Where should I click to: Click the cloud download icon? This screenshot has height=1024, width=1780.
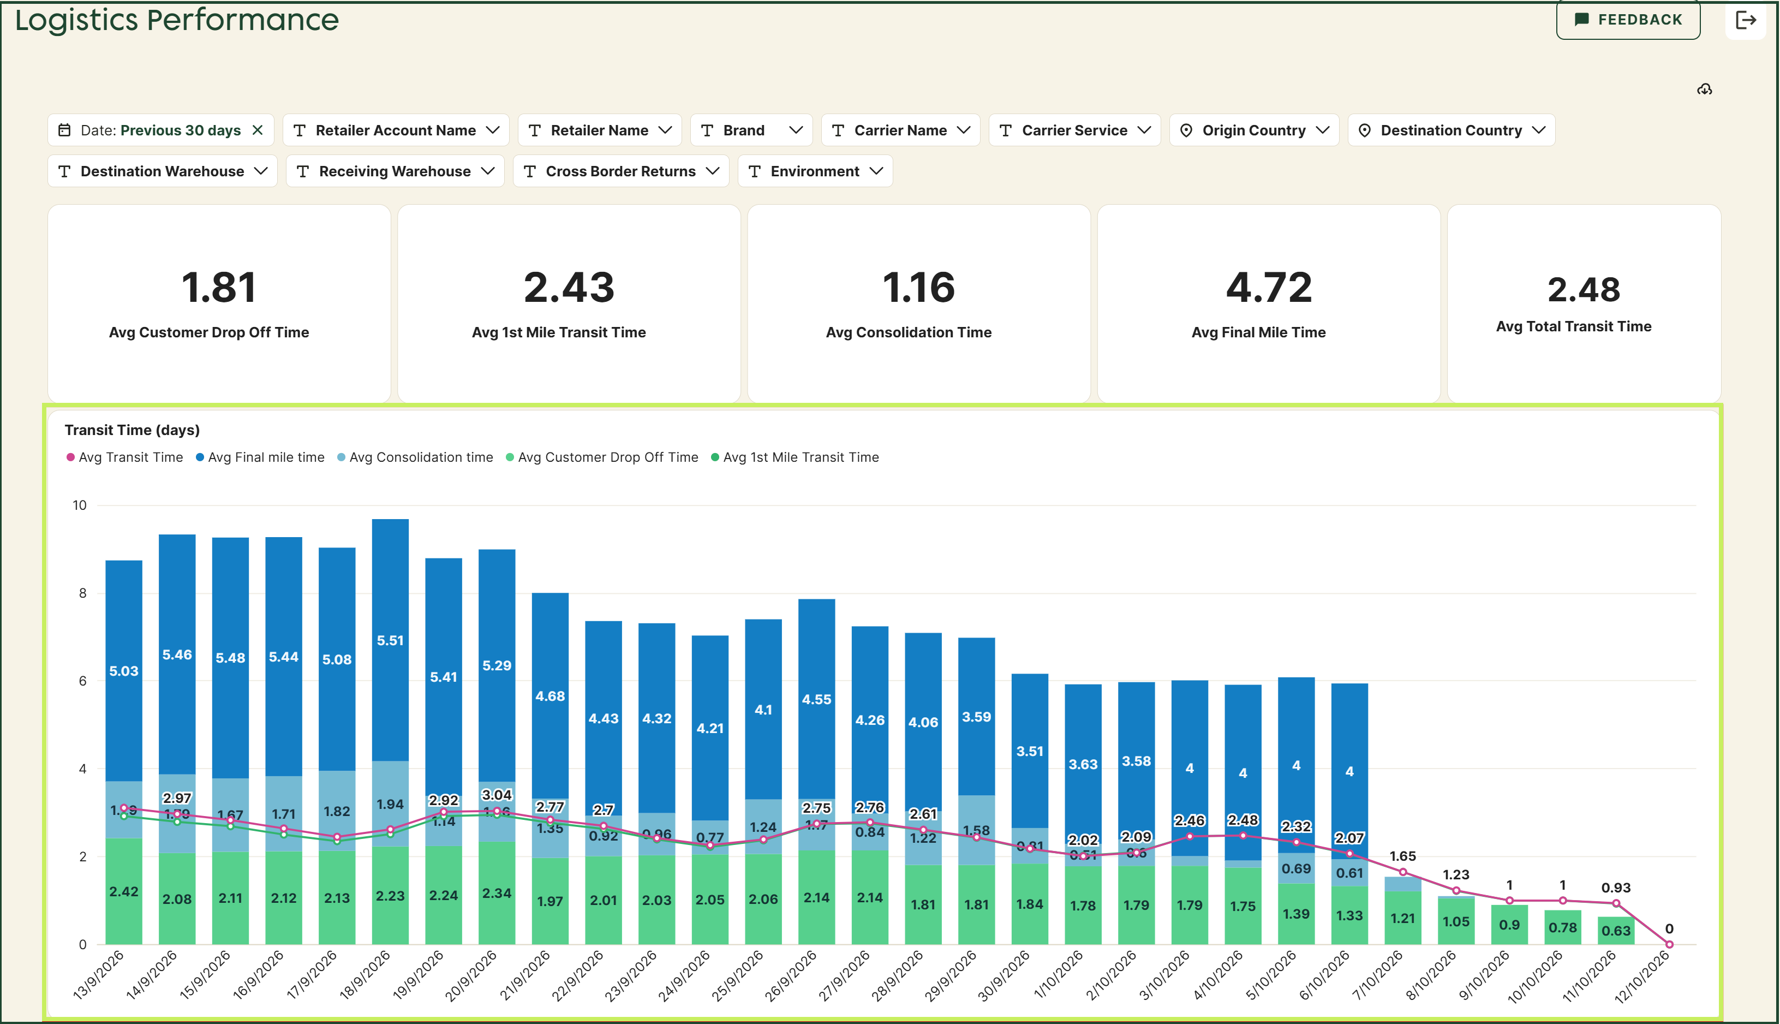1705,90
